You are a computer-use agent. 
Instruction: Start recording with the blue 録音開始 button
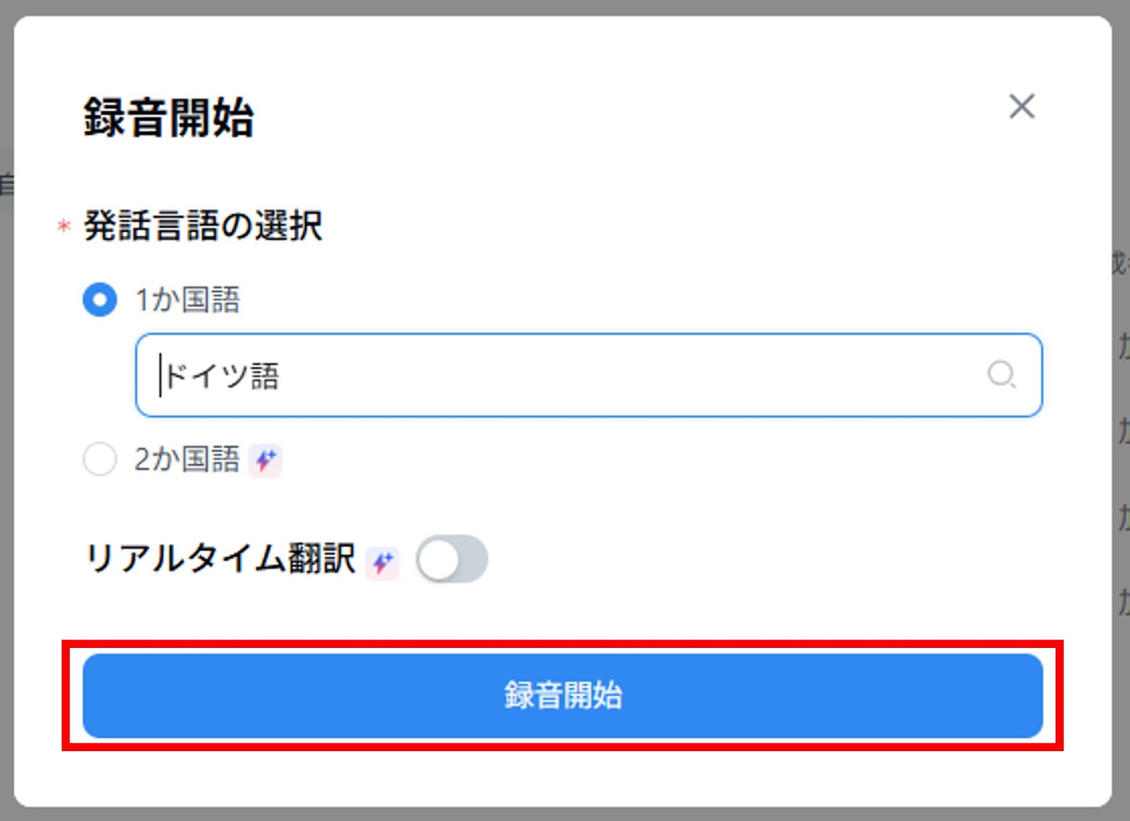[563, 695]
